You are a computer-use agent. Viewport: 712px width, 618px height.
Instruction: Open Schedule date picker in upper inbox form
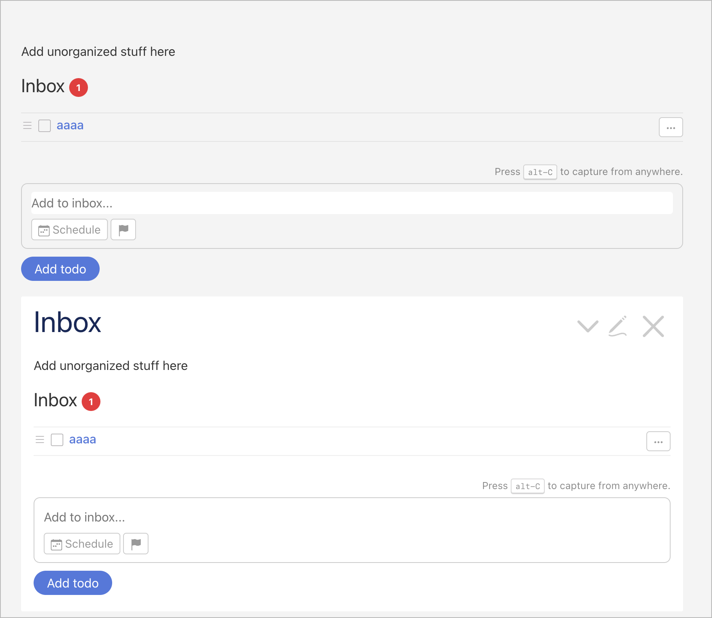(70, 230)
